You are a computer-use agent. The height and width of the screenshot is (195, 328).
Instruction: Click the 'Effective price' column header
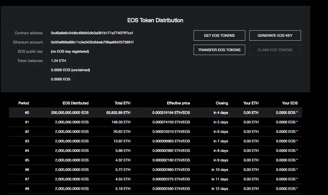178,103
